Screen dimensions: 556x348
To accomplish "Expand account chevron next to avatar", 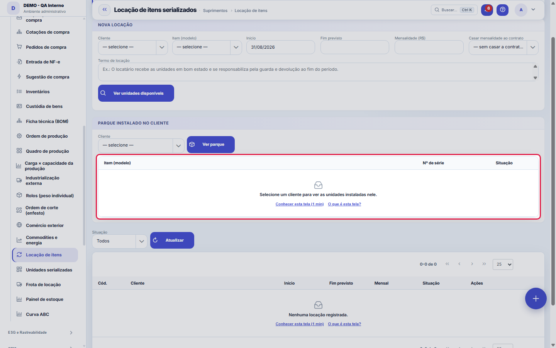I will click(x=533, y=10).
